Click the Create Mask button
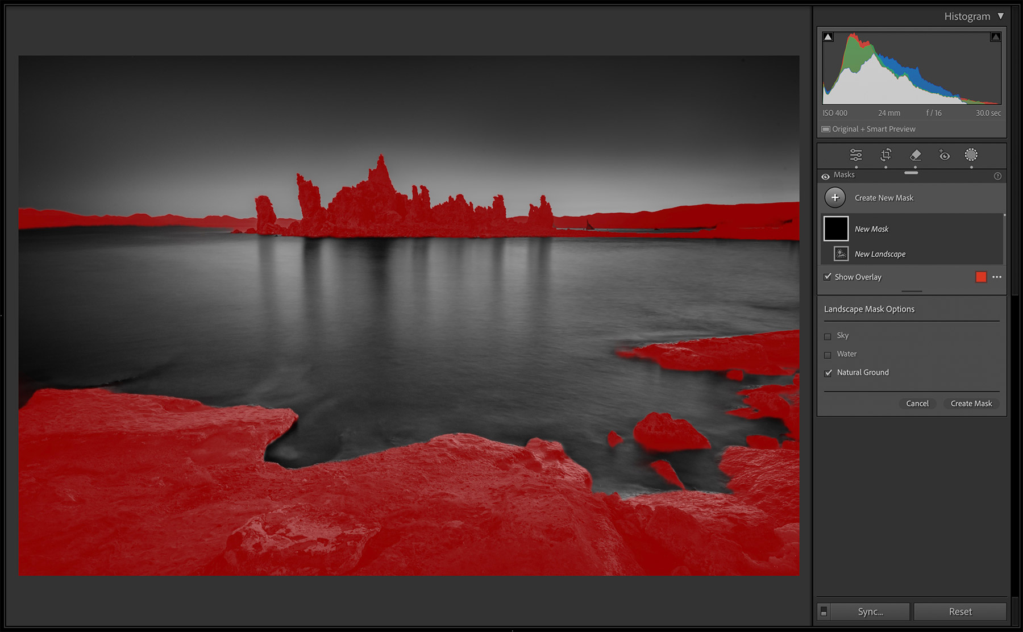The width and height of the screenshot is (1023, 632). (x=971, y=404)
